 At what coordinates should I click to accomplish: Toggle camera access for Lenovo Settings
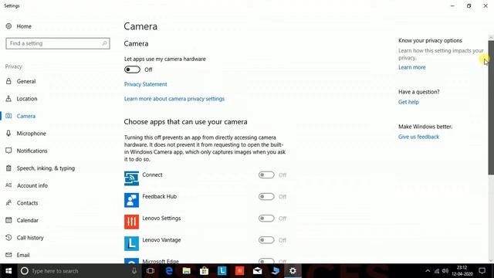tap(266, 219)
